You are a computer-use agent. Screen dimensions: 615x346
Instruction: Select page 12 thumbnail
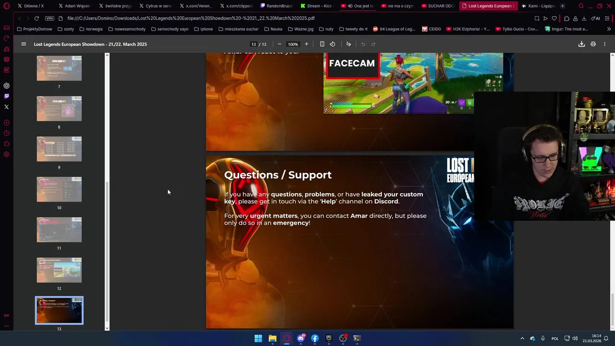pos(59,270)
